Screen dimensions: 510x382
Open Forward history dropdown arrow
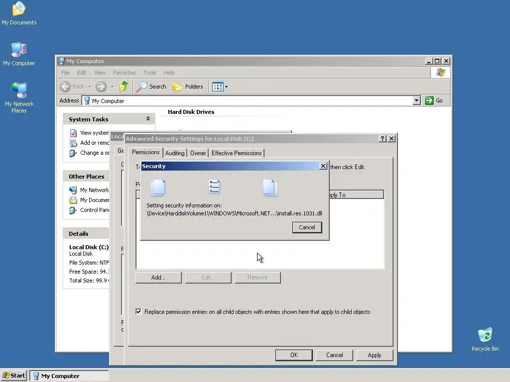(112, 87)
